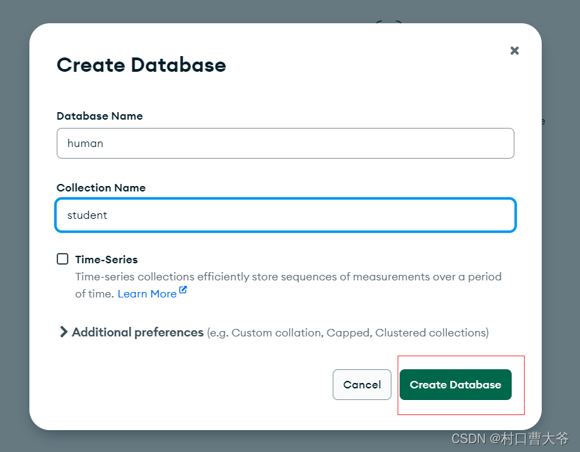Click the Custom collation, Capped, Clustered hint text
The height and width of the screenshot is (452, 580).
(348, 333)
